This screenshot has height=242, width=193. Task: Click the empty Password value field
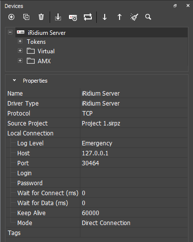pos(134,183)
